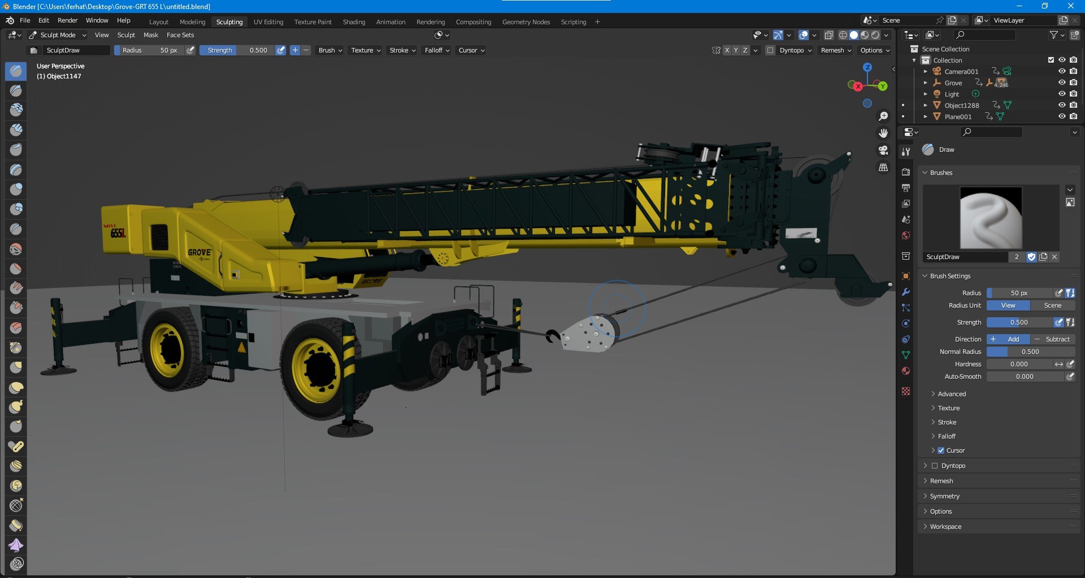Open the Modifier wrench properties tab
This screenshot has width=1085, height=578.
tap(906, 292)
